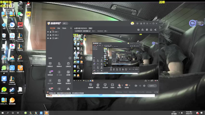Open the shop icon between lock and bell

147,30
